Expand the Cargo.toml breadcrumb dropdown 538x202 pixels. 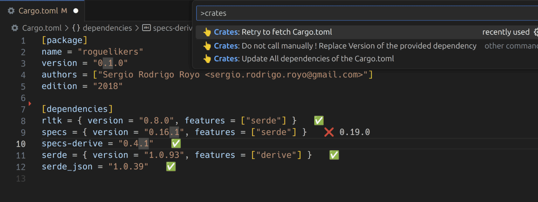[42, 28]
